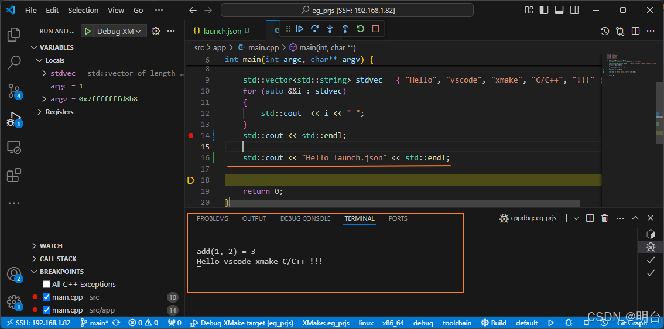Open Accounts icon in activity bar
This screenshot has height=329, width=664.
click(14, 275)
